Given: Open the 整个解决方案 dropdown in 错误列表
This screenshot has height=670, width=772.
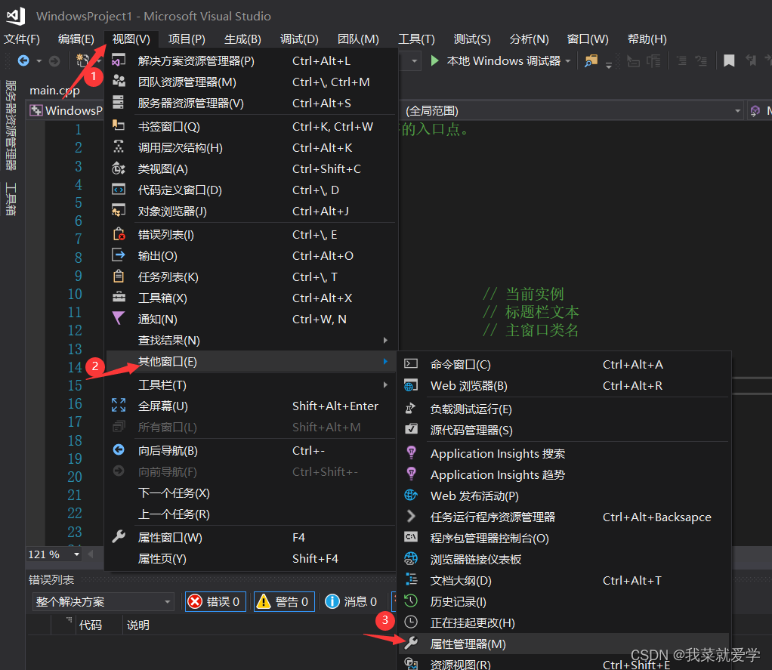Looking at the screenshot, I should 102,602.
